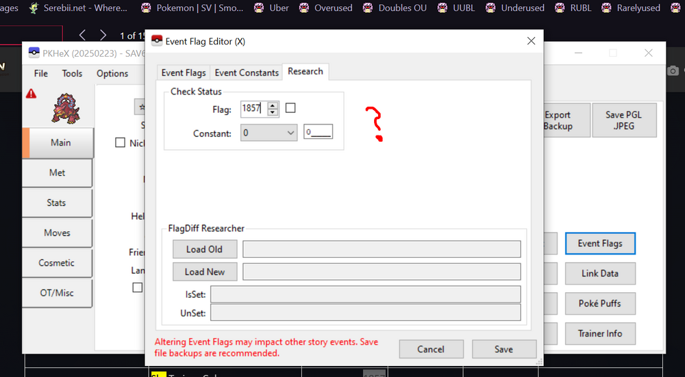The width and height of the screenshot is (685, 377).
Task: Switch to the Event Flags tab
Action: tap(184, 73)
